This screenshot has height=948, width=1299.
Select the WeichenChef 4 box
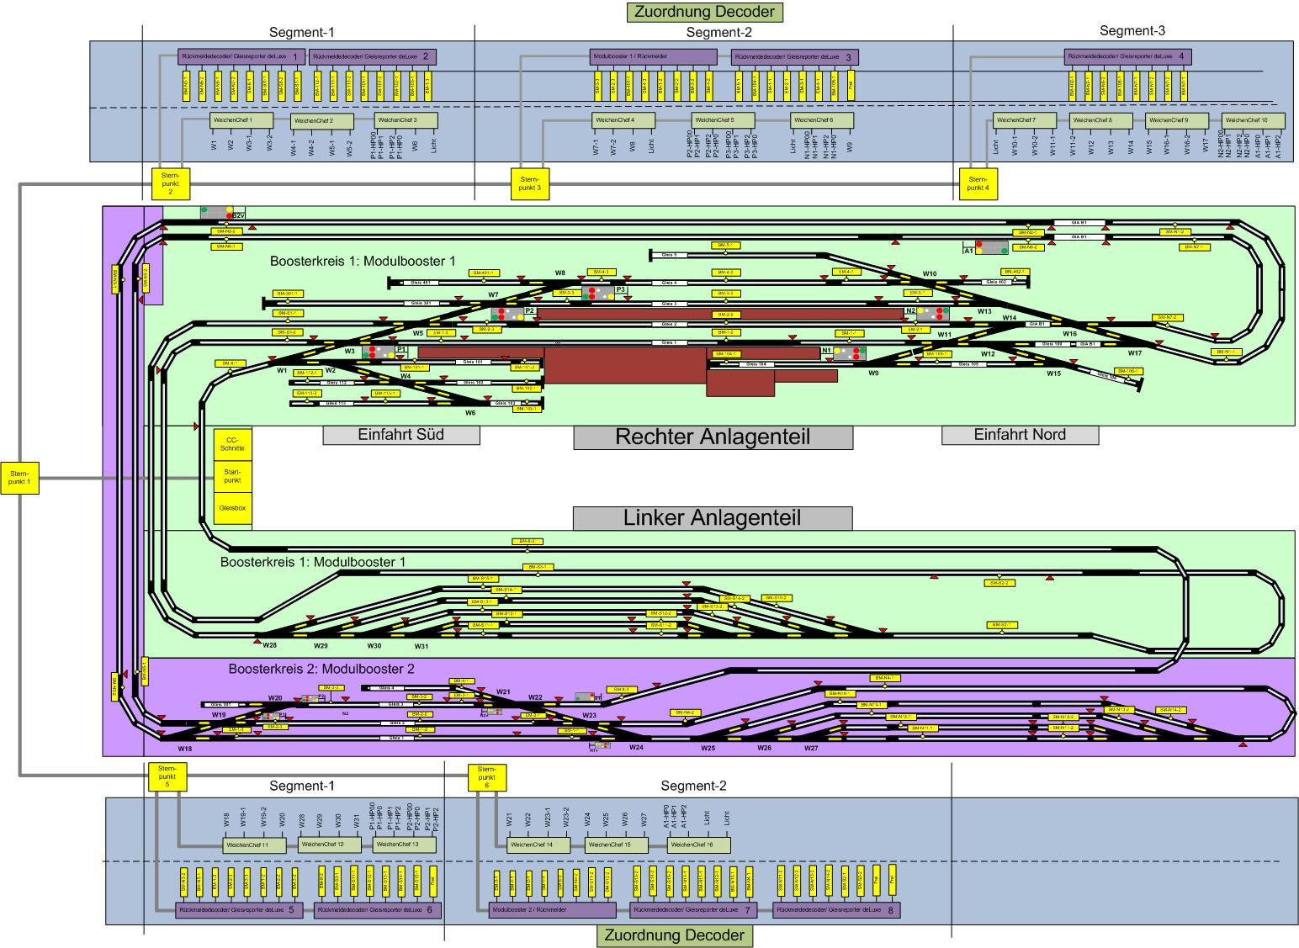click(x=623, y=121)
